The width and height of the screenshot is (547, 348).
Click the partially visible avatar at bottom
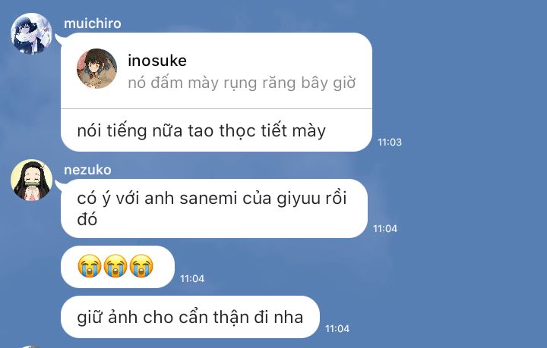click(x=31, y=346)
